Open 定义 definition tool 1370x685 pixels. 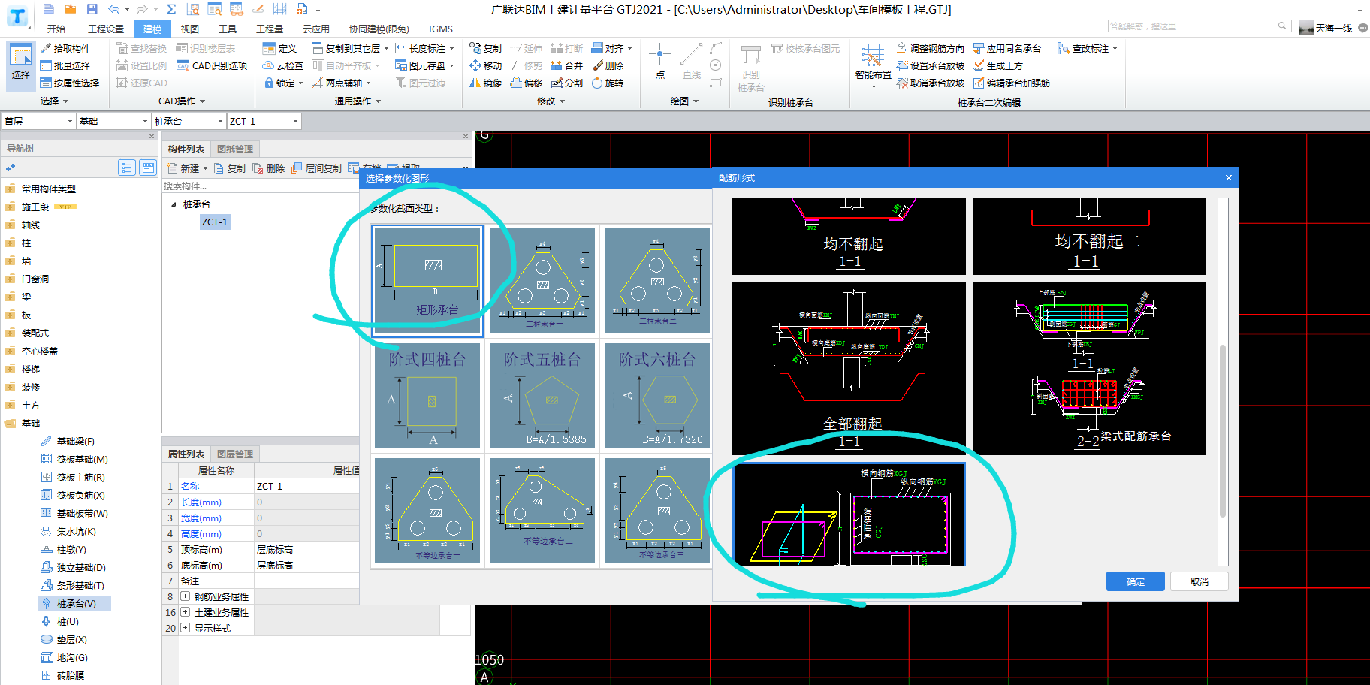pyautogui.click(x=279, y=48)
